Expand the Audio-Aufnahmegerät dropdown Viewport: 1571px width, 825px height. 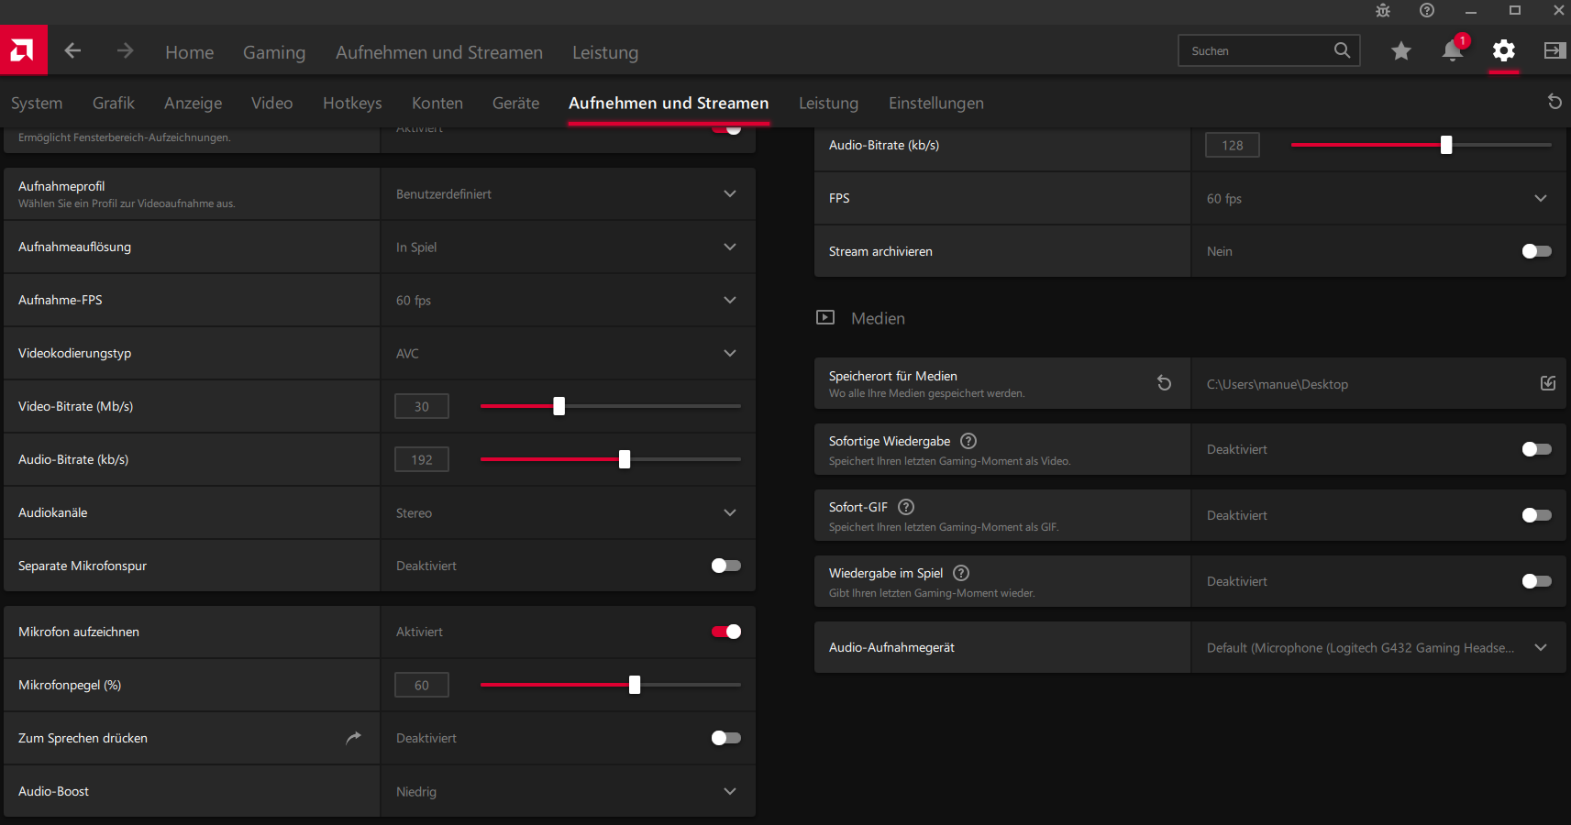click(x=1541, y=648)
